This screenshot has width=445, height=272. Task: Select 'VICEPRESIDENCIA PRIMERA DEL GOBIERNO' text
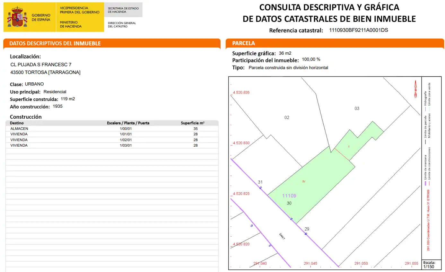[x=80, y=10]
